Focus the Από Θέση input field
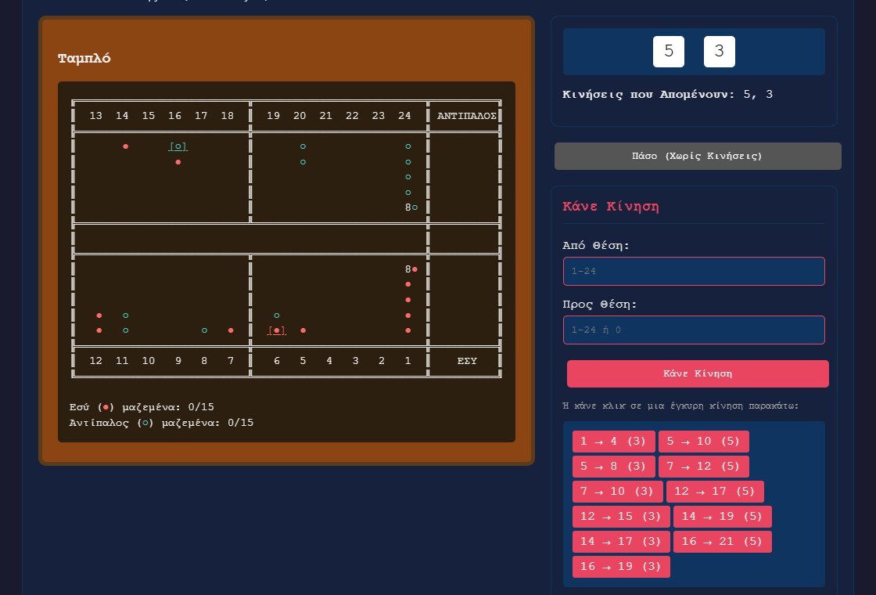876x595 pixels. pyautogui.click(x=694, y=271)
